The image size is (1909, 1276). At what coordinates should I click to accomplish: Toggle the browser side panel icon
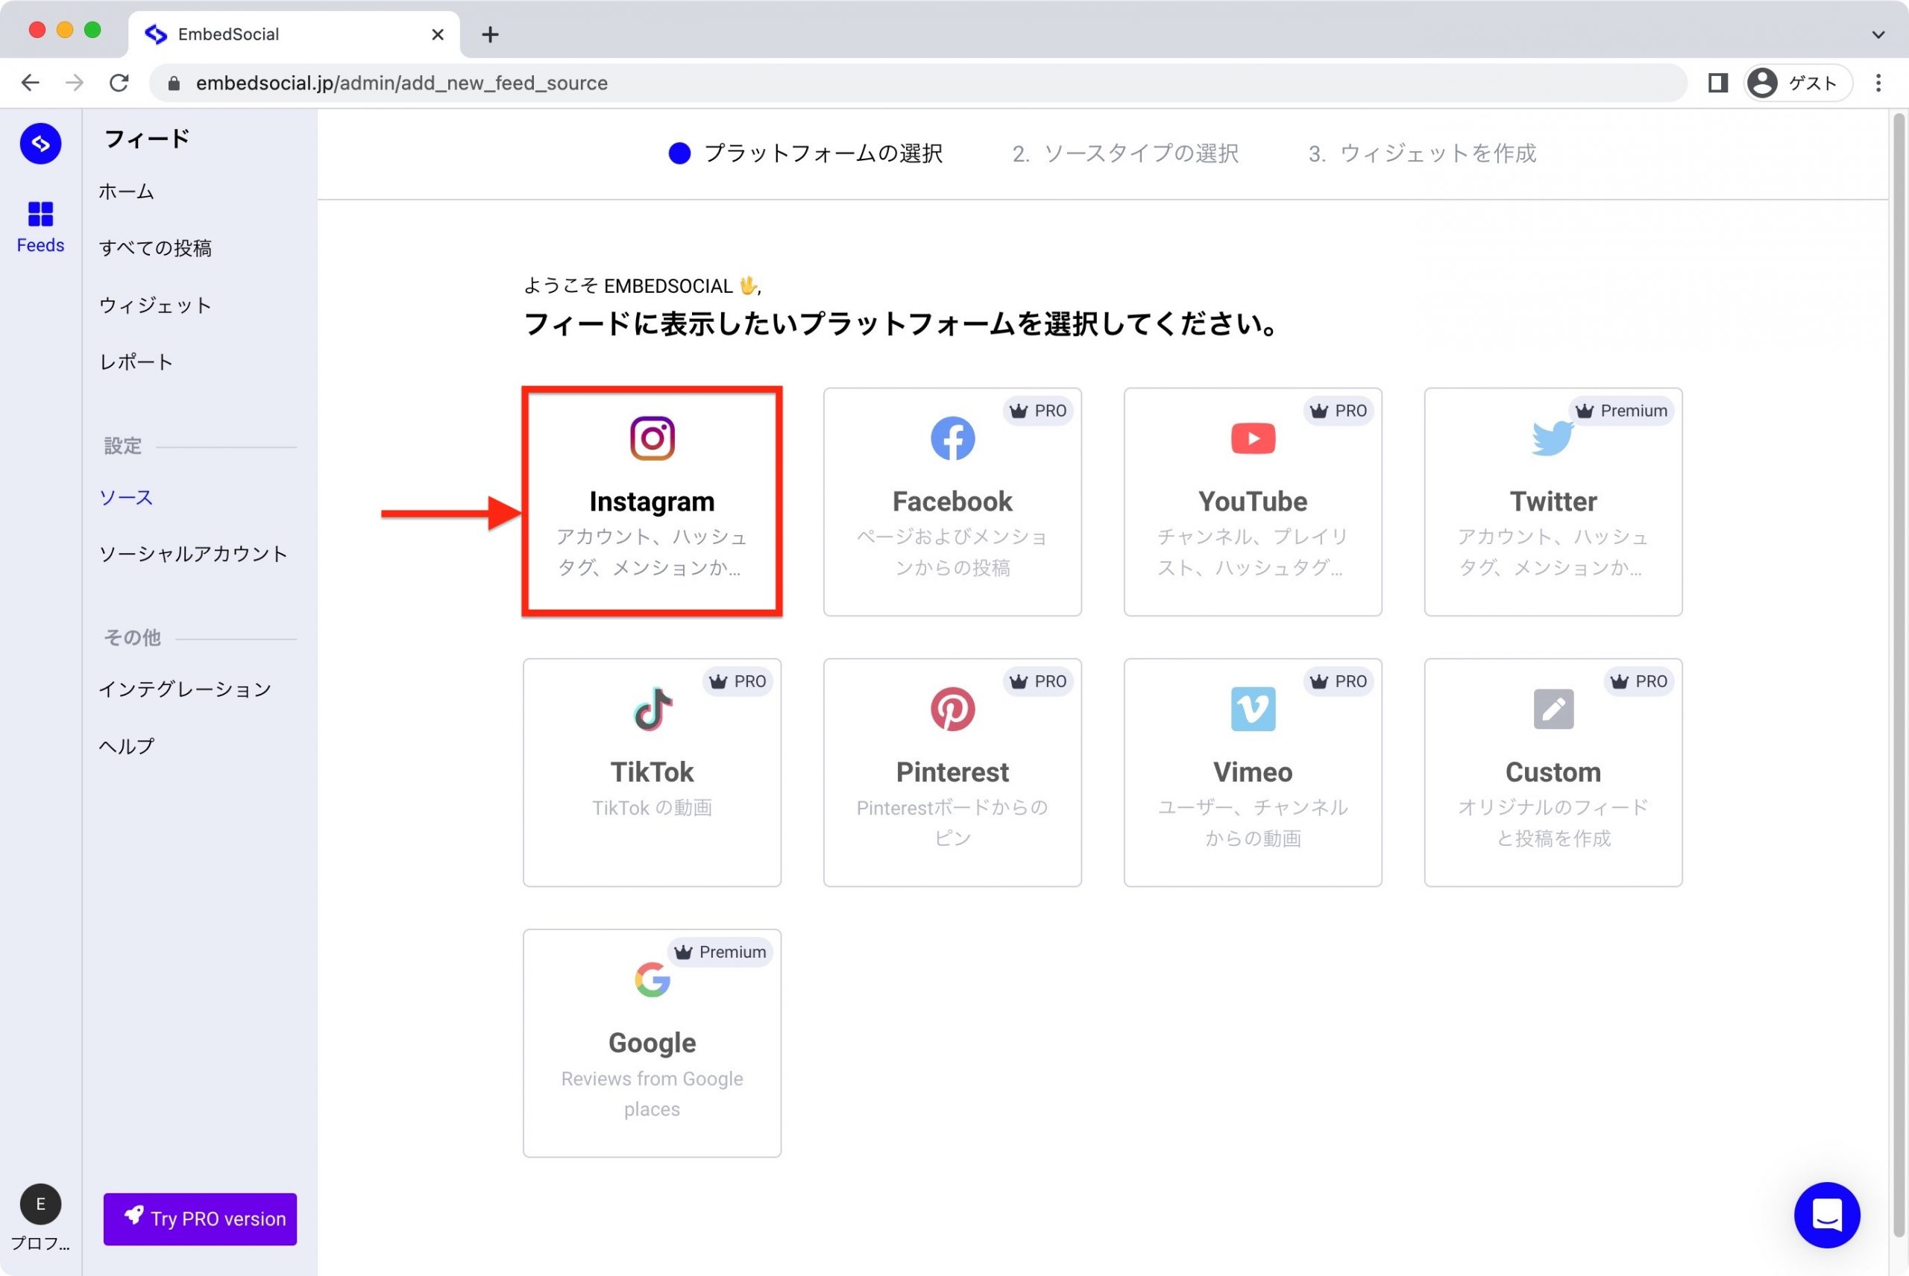point(1717,83)
